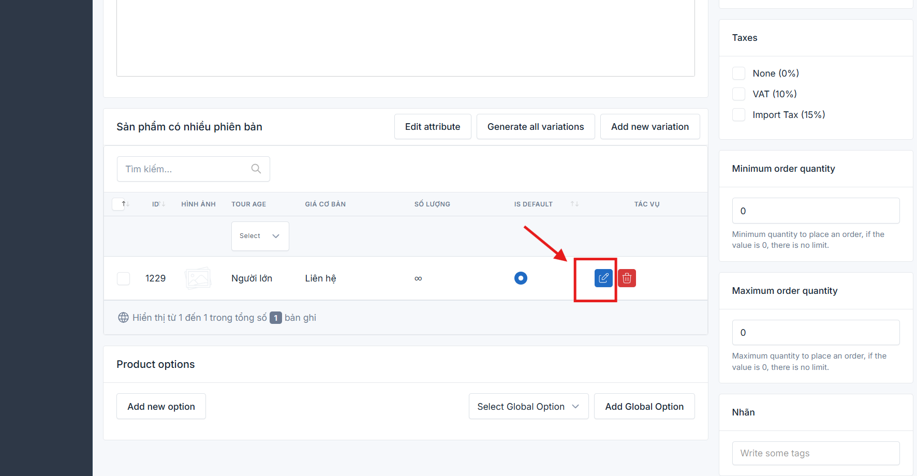Expand the Select Global Option dropdown
Screen dimensions: 917x476
click(528, 407)
